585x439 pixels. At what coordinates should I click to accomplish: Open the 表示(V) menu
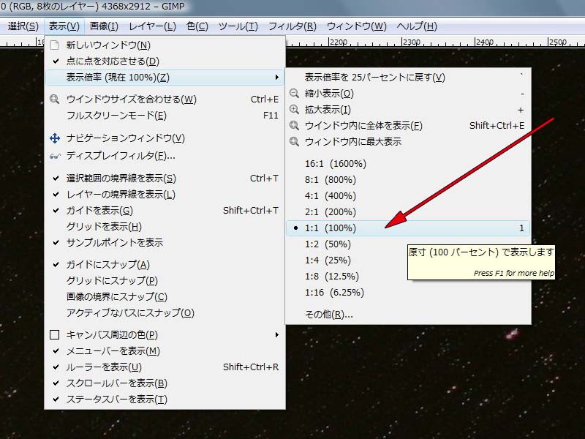[x=64, y=26]
